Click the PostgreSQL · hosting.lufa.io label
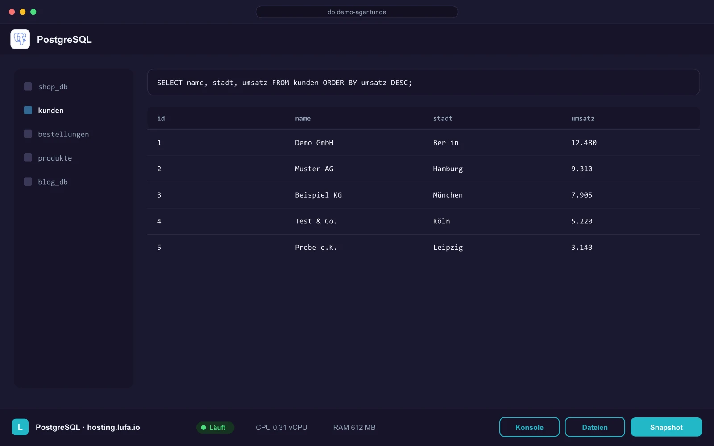This screenshot has width=714, height=446. pos(88,427)
